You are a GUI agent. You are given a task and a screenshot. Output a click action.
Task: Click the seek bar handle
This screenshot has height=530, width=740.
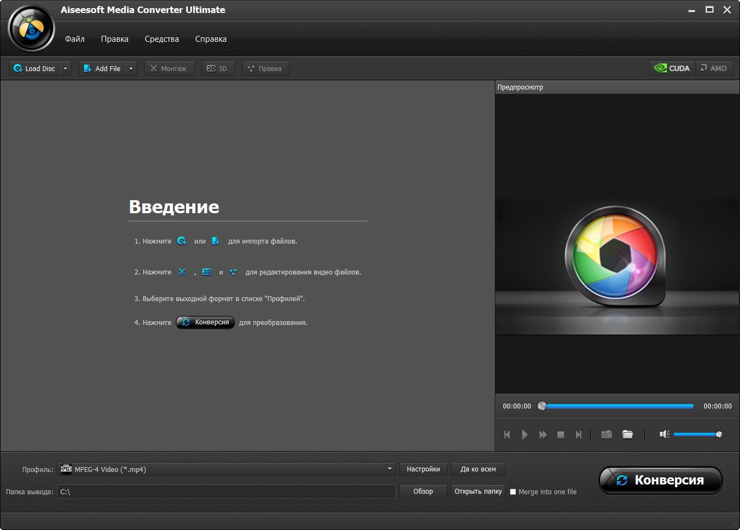tap(541, 406)
